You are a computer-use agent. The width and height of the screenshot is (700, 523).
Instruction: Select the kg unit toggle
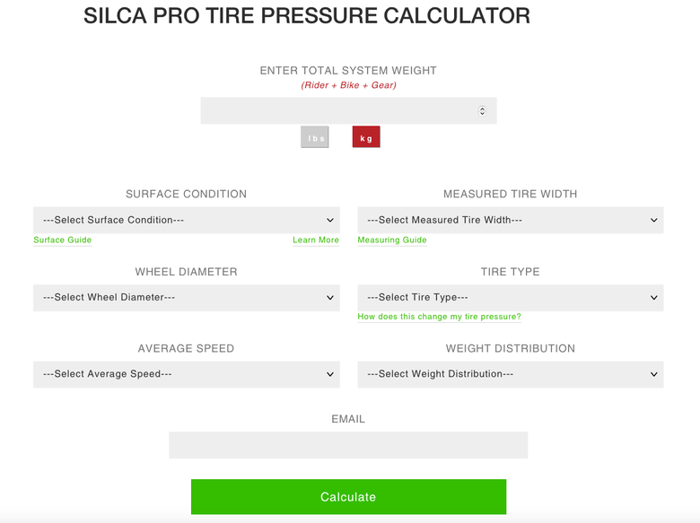coord(366,137)
